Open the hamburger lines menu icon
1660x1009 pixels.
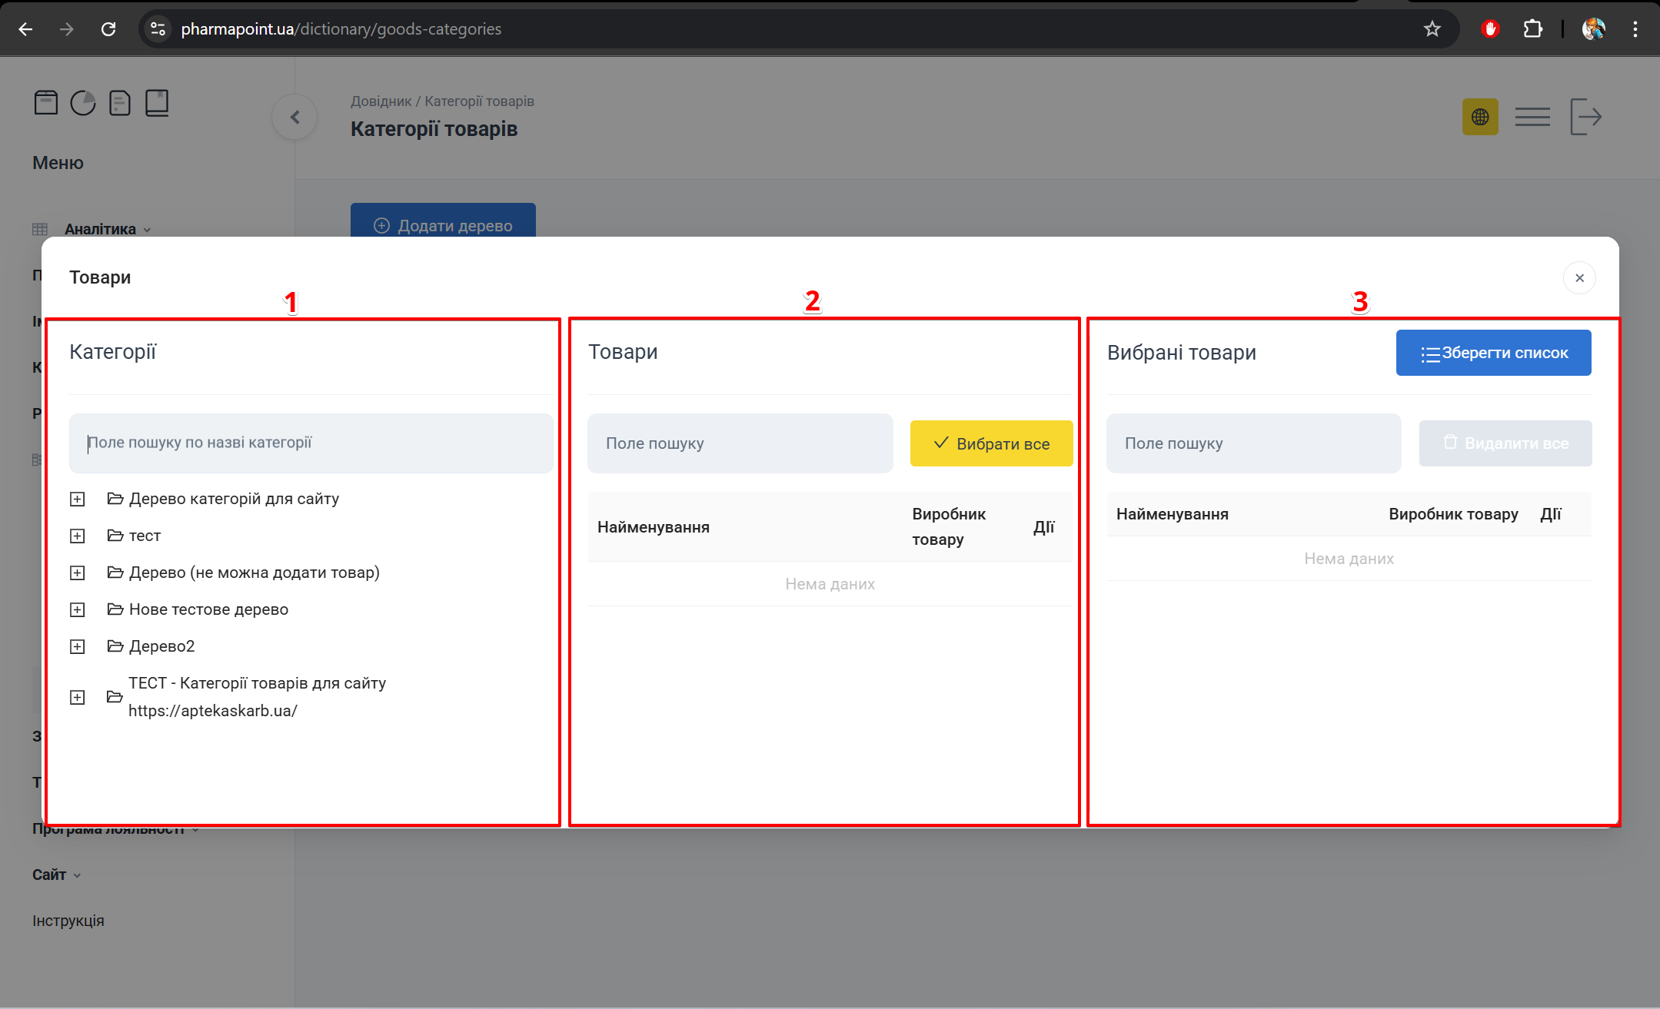point(1532,117)
